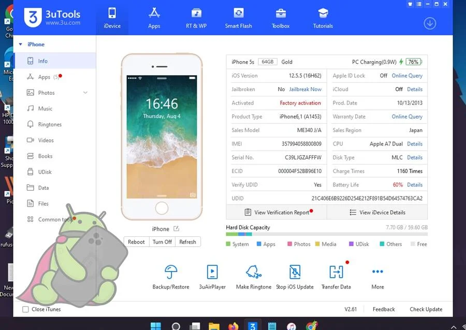Viewport: 466px width, 330px height.
Task: Click the iPhone lock screen preview
Action: pos(162,136)
